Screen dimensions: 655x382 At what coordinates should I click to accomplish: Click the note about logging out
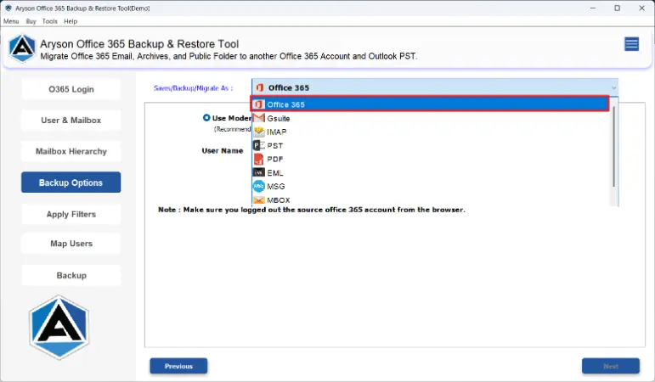pos(312,210)
